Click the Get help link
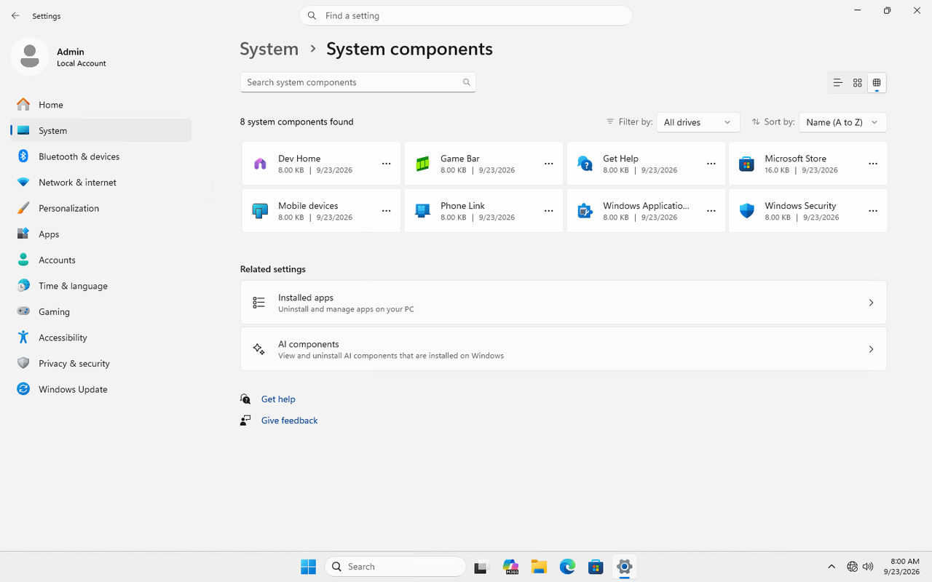The width and height of the screenshot is (932, 582). point(278,399)
